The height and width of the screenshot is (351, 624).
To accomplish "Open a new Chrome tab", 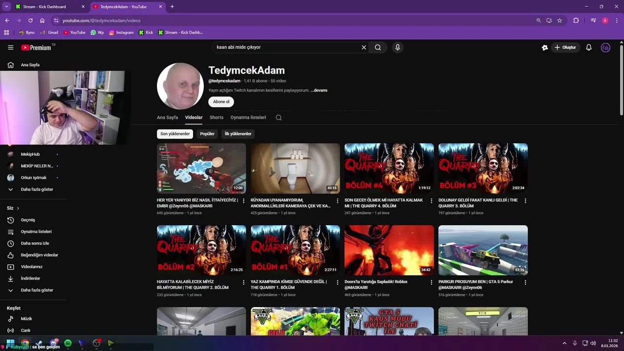I will tap(172, 7).
